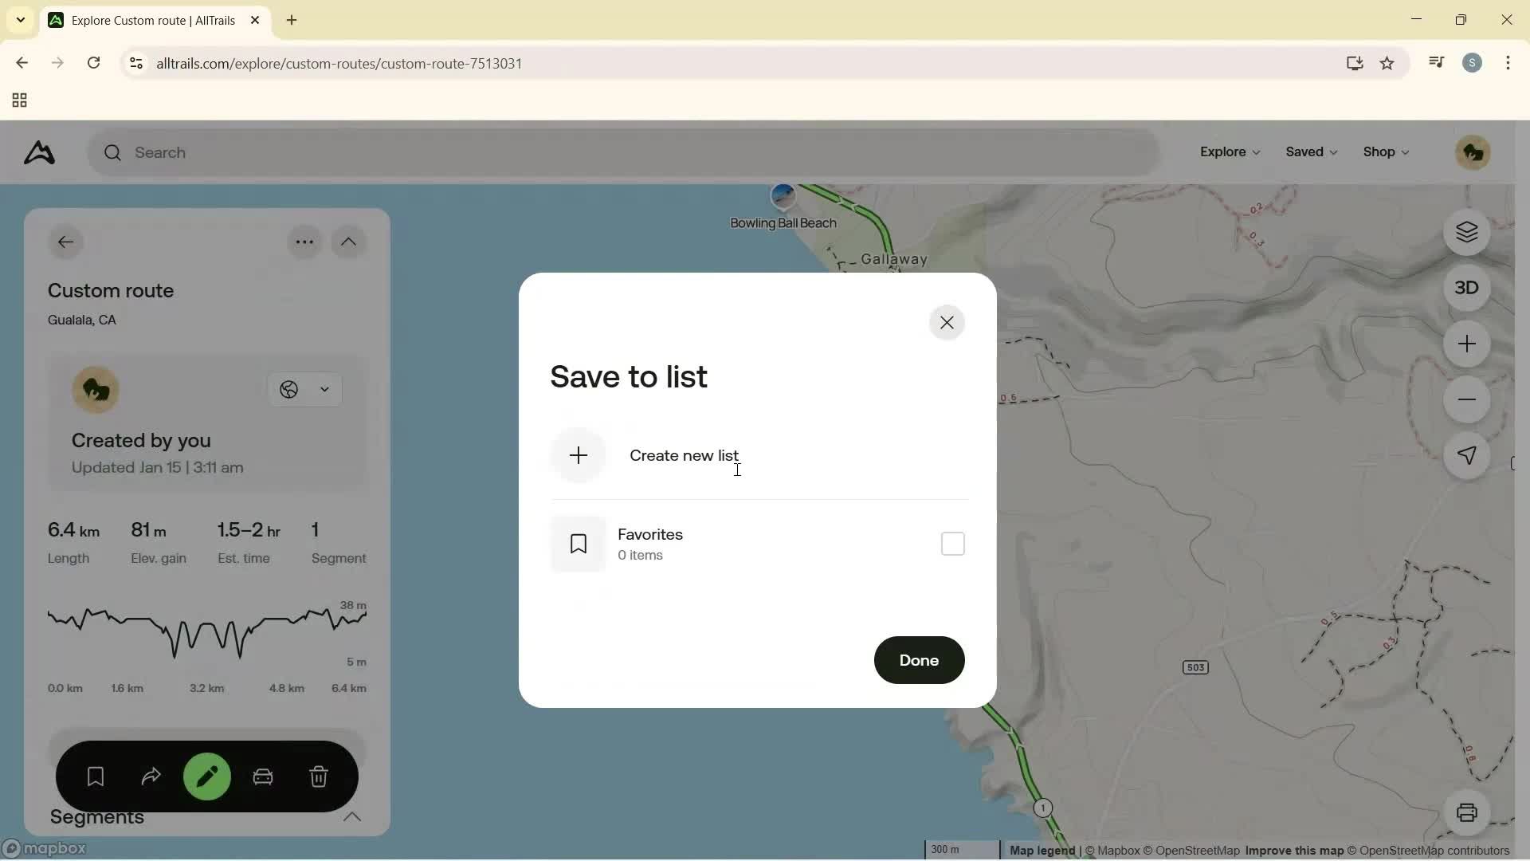Click Done to finish saving
Image resolution: width=1530 pixels, height=861 pixels.
click(x=918, y=660)
